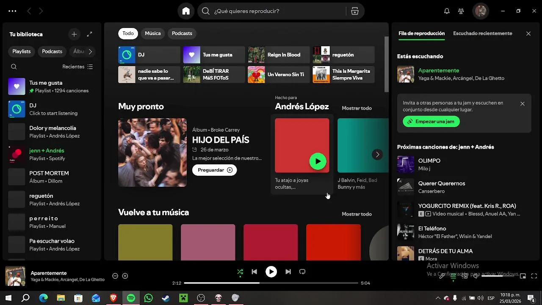
Task: Select Querer Querernos in the queue
Action: (x=464, y=187)
